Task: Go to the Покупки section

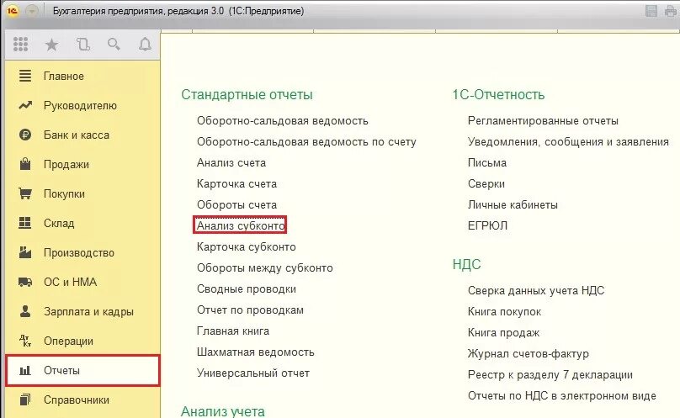Action: 64,193
